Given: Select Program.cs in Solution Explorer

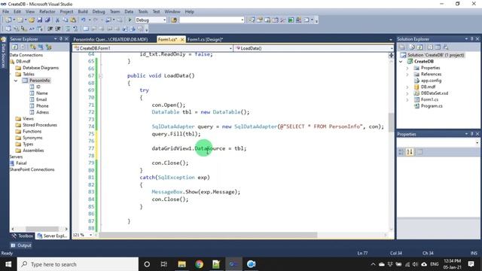Looking at the screenshot, I should [x=432, y=106].
